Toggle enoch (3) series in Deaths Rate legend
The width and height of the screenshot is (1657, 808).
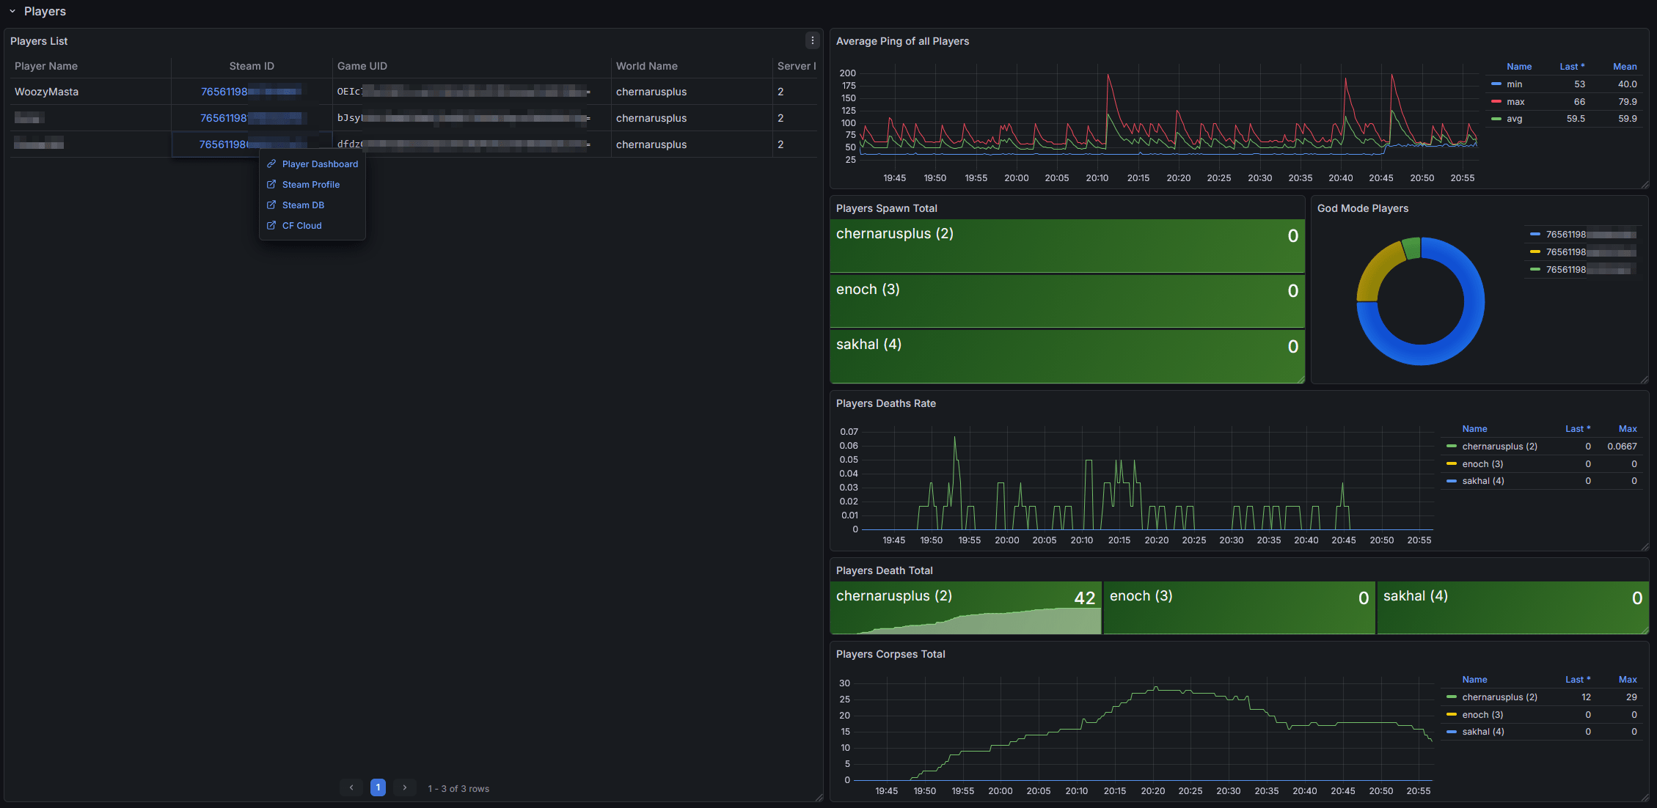pyautogui.click(x=1482, y=464)
